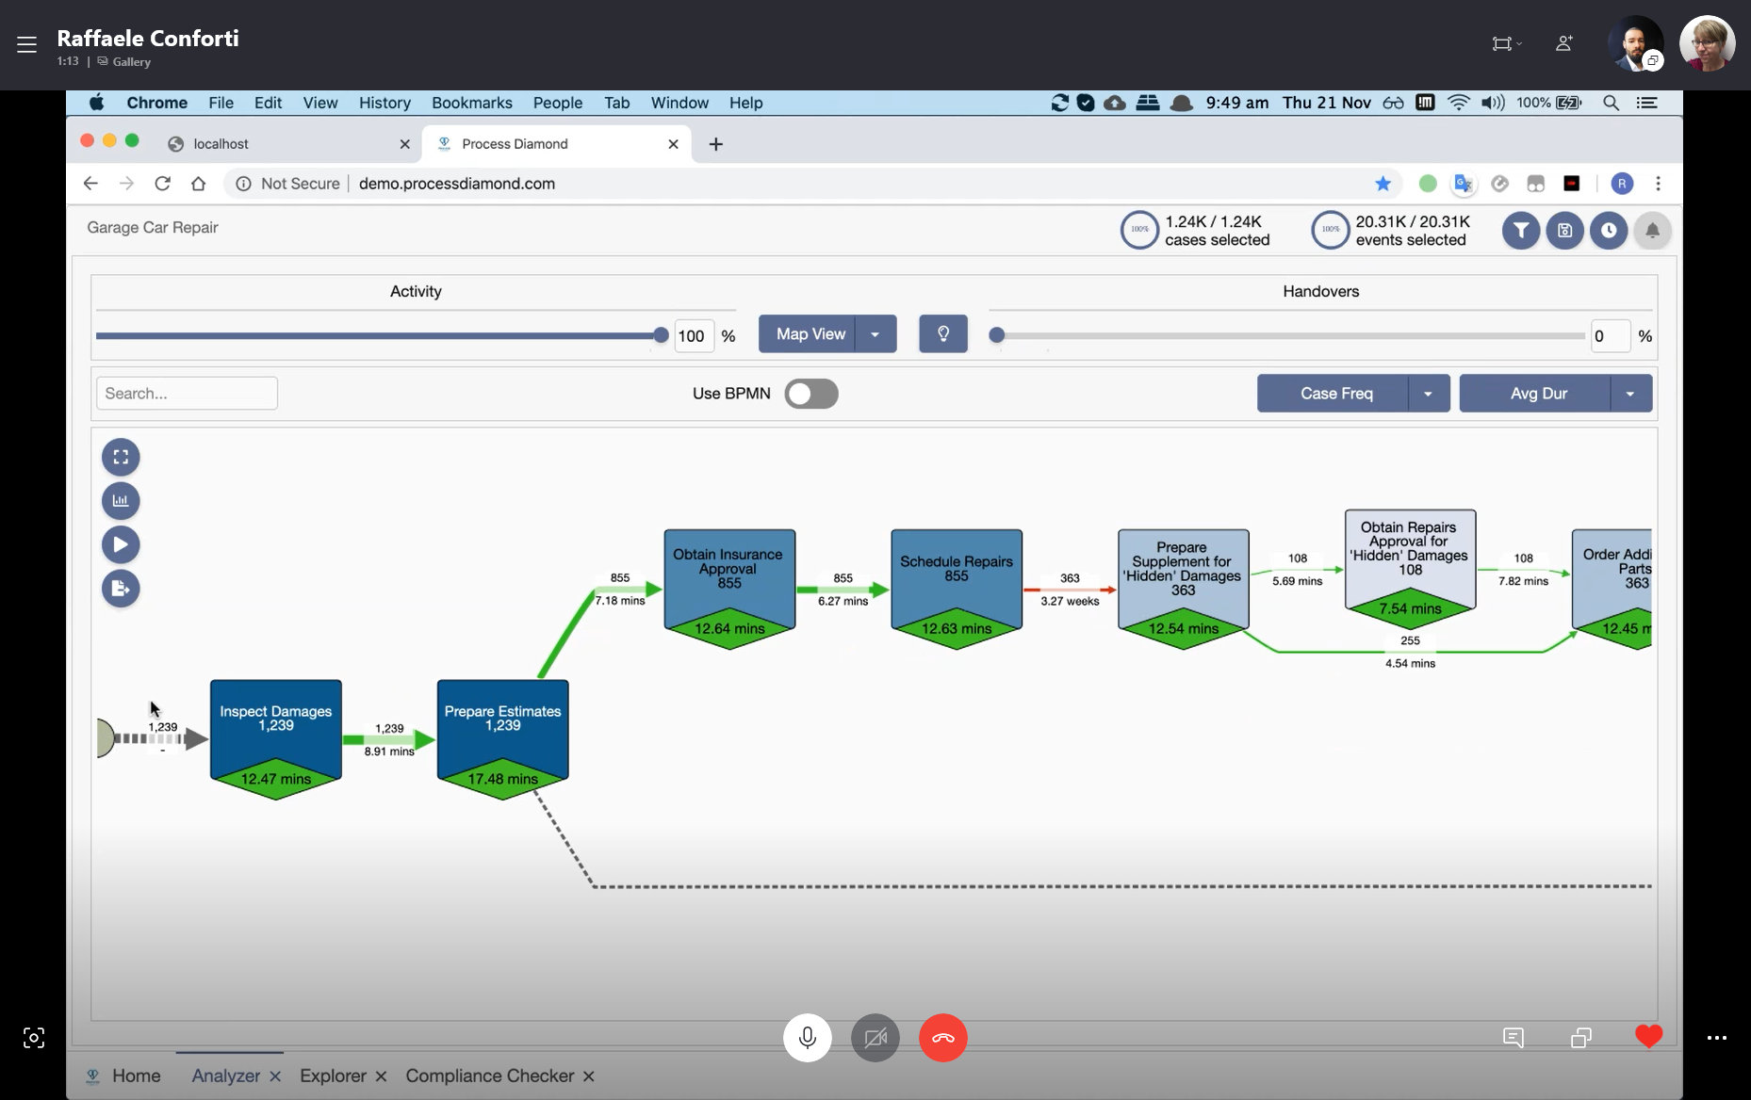Click the Activity percentage input field
The width and height of the screenshot is (1751, 1100).
(x=694, y=336)
